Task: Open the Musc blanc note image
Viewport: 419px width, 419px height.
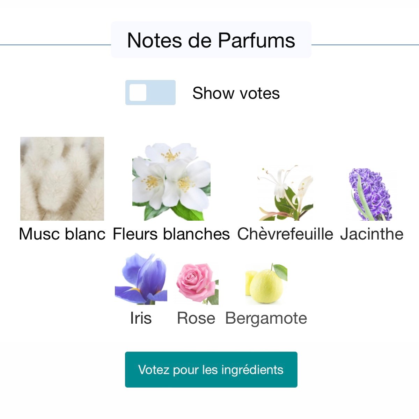Action: [x=62, y=179]
